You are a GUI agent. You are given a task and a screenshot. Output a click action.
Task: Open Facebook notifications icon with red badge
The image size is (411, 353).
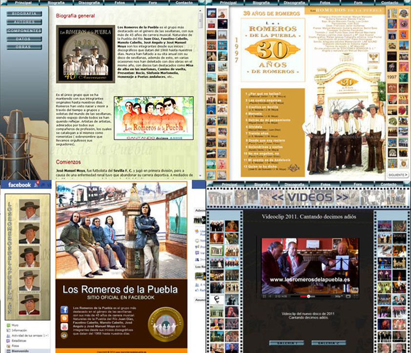pyautogui.click(x=36, y=184)
